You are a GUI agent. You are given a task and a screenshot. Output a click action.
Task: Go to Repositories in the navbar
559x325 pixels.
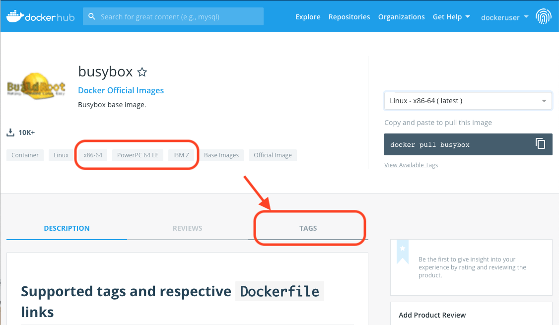pos(349,17)
